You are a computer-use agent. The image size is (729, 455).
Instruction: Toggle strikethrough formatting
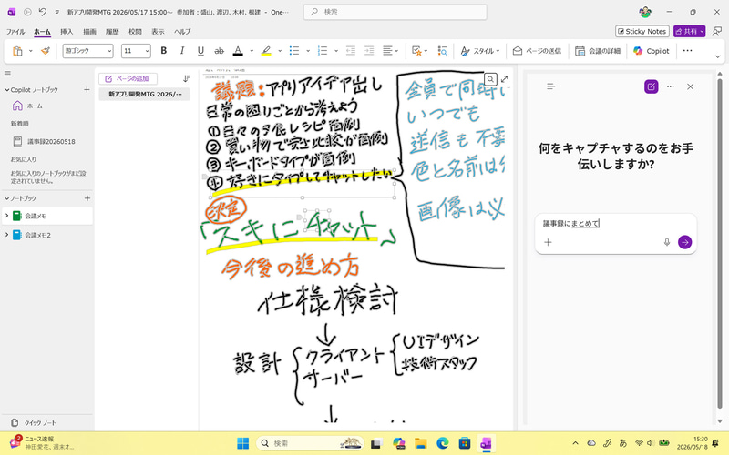tap(219, 51)
